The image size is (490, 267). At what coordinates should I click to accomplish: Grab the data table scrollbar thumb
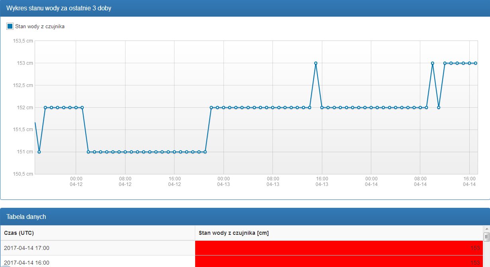pyautogui.click(x=486, y=237)
